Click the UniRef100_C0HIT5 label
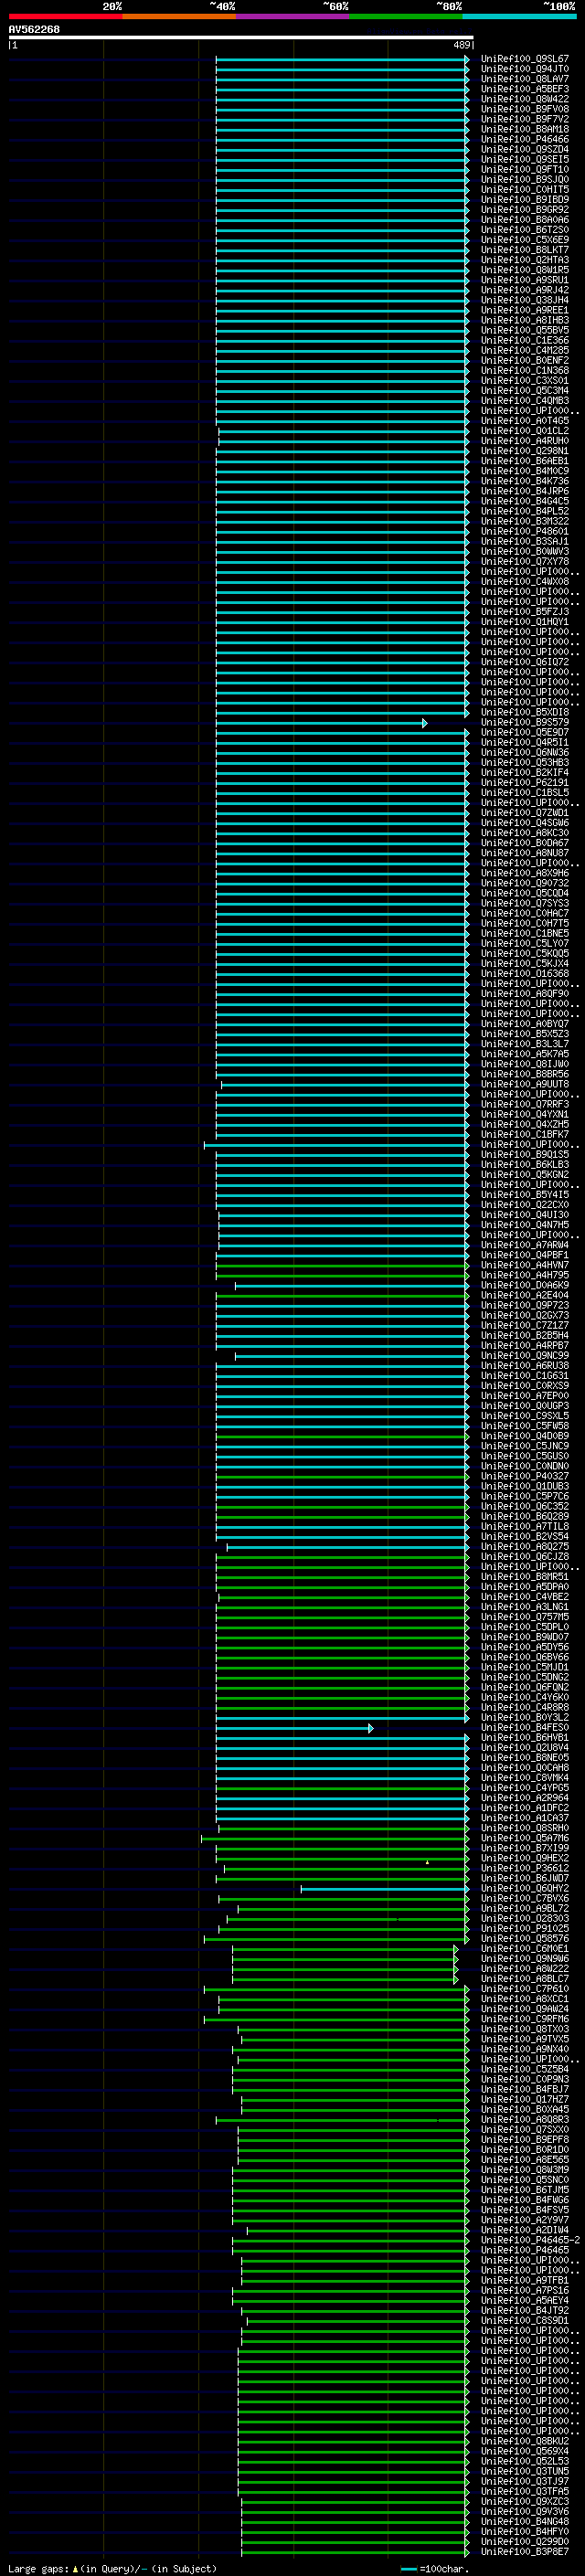 tap(525, 190)
